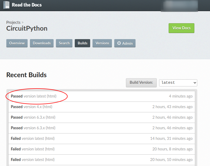Click the Recent Builds heading
Viewport: 210px width, 166px height.
[x=27, y=75]
